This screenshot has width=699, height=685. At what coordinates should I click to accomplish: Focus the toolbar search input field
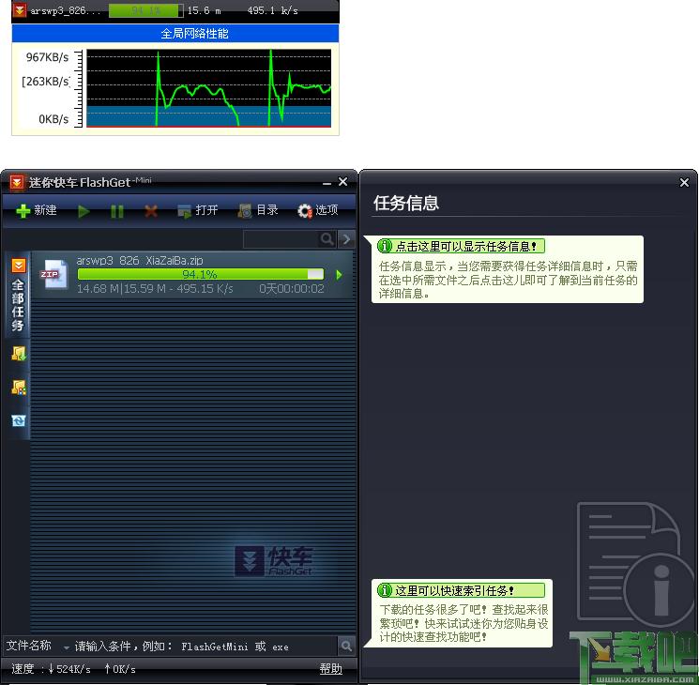coord(281,239)
